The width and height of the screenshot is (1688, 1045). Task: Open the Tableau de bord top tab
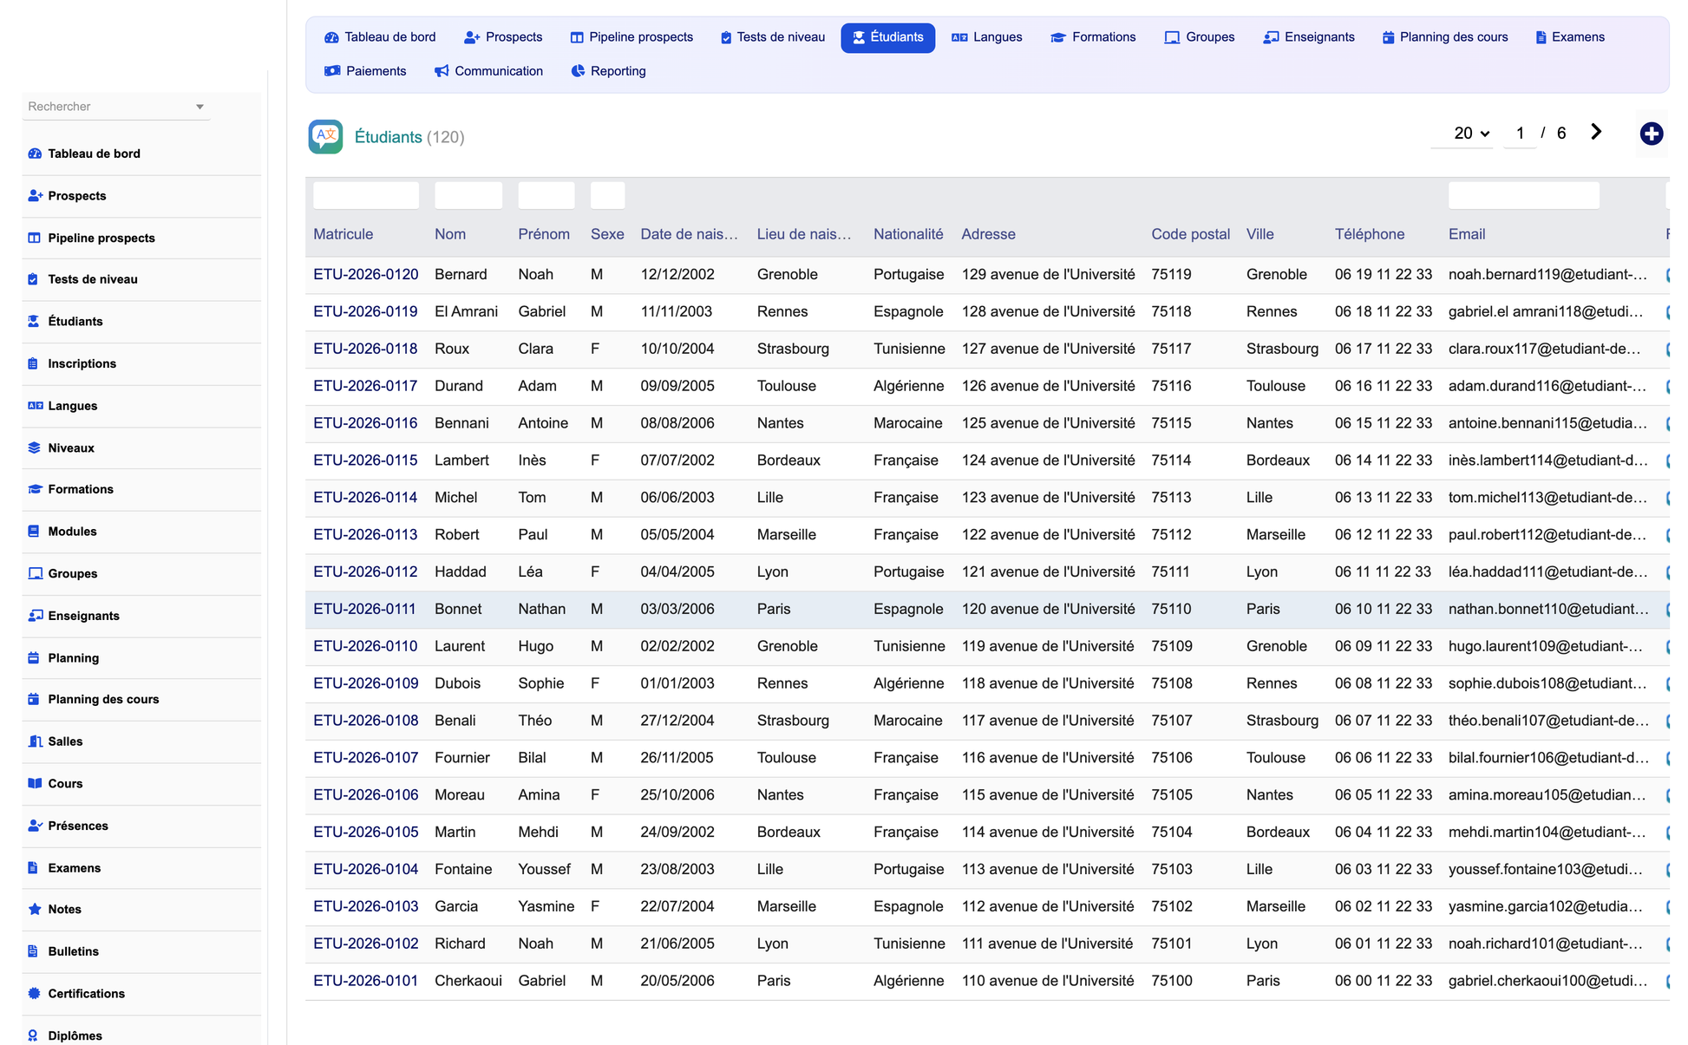[380, 37]
